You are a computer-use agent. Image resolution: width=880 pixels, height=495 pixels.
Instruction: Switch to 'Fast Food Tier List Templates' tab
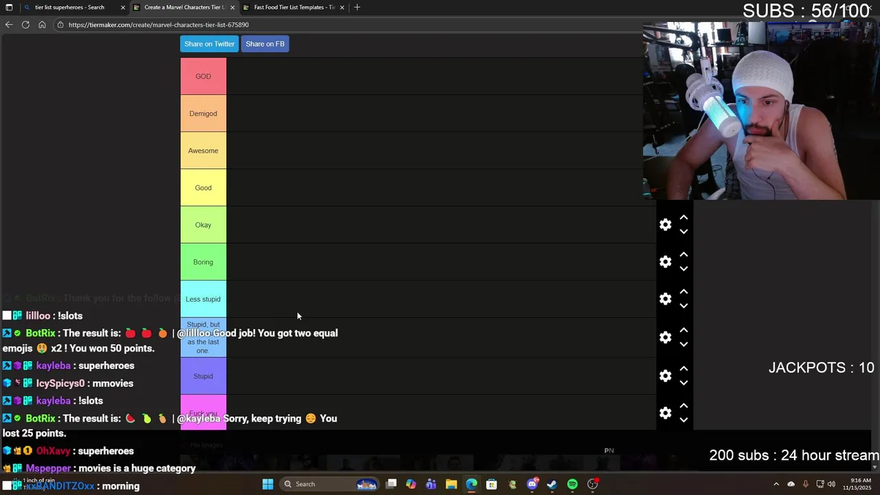(294, 7)
